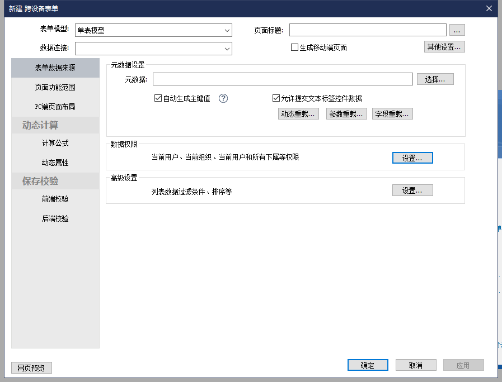Image resolution: width=502 pixels, height=382 pixels.
Task: Click the 网页预览 button
Action: (x=31, y=367)
